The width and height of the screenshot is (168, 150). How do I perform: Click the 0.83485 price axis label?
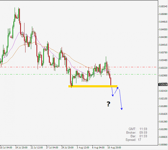click(163, 60)
